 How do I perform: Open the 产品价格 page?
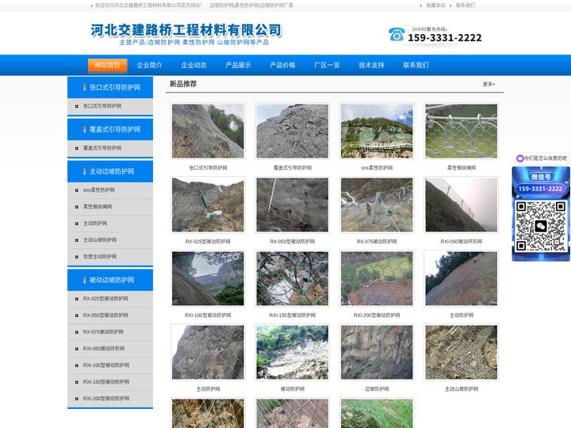point(282,65)
